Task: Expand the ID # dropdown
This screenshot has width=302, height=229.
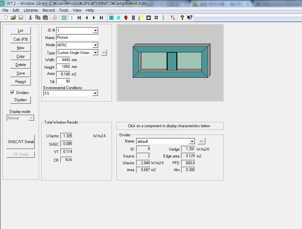Action: (95, 30)
